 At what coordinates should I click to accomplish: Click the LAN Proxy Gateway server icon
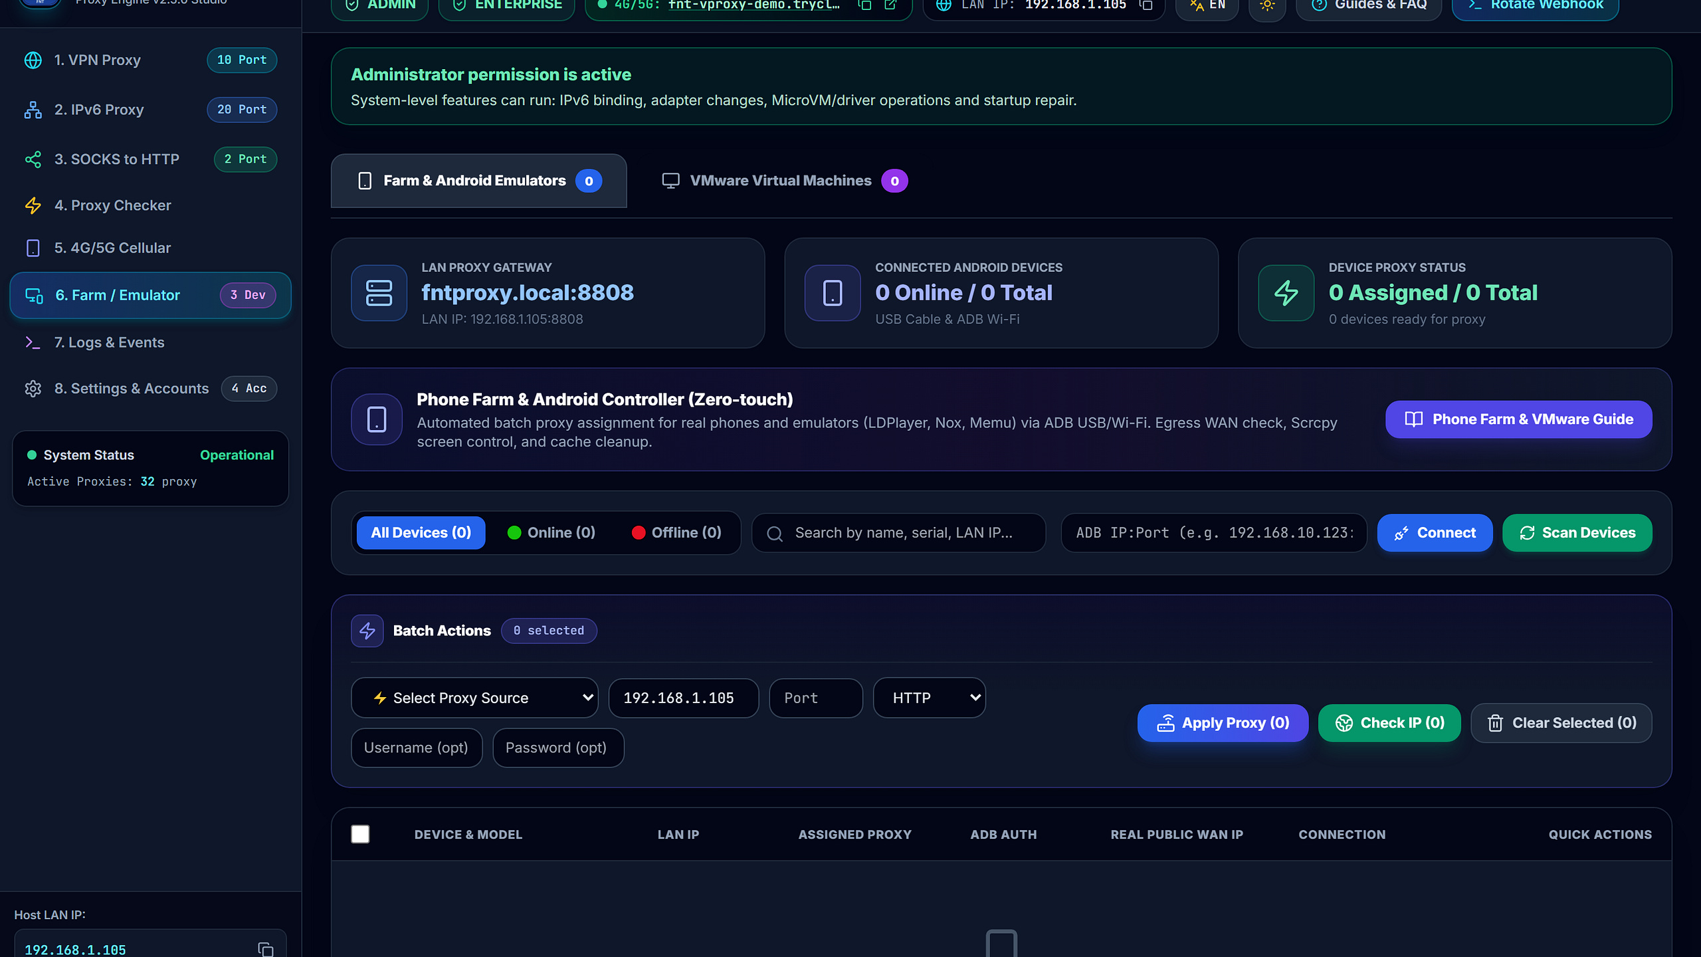379,293
